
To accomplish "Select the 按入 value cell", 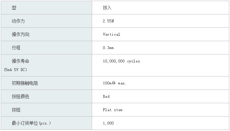I will coord(160,8).
